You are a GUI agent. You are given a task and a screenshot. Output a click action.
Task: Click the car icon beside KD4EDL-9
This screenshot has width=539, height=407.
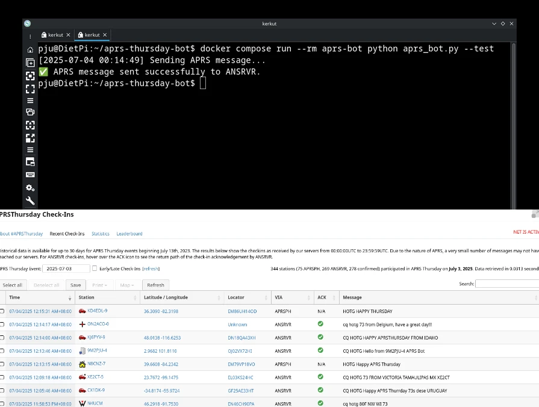[x=82, y=311]
